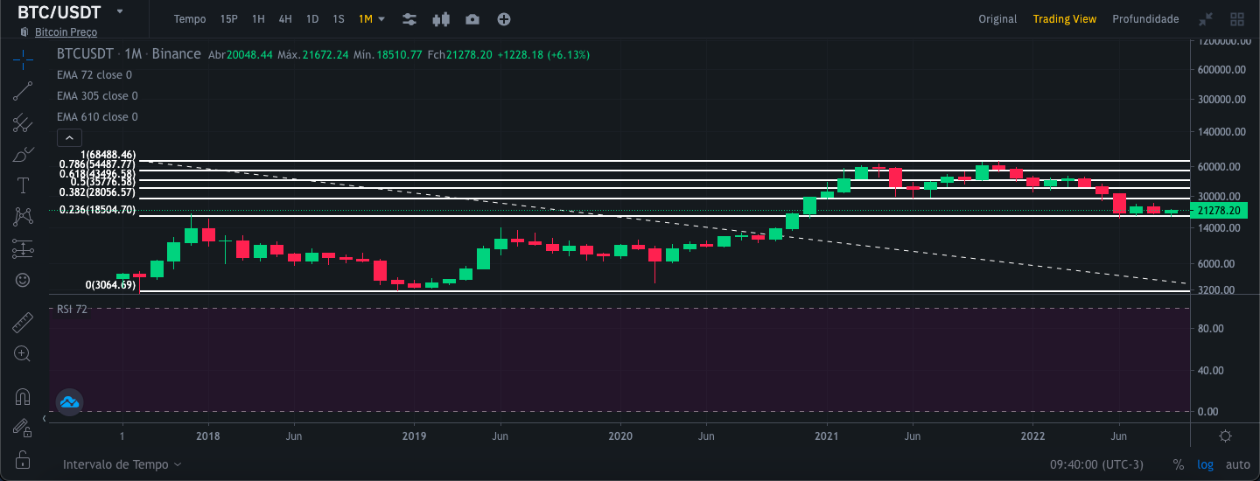
Task: Toggle lock all drawing tools
Action: pos(23,459)
